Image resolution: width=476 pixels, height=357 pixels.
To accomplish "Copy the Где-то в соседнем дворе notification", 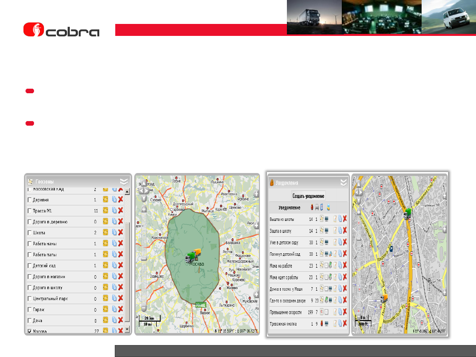I will pos(340,300).
